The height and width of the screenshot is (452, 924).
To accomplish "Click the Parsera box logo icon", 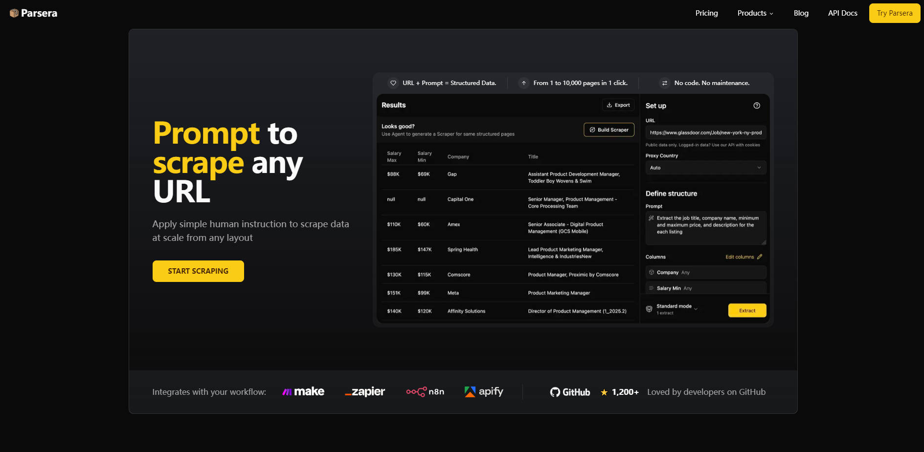I will pos(14,13).
